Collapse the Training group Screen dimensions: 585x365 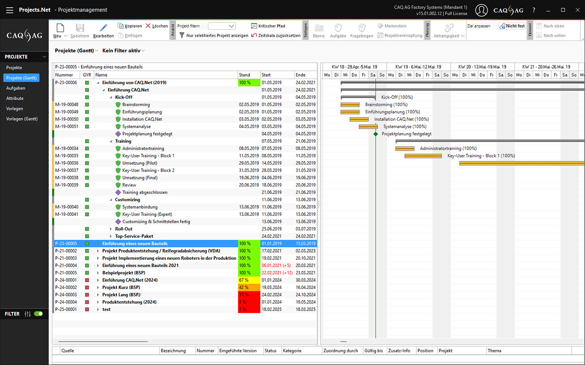pos(111,141)
